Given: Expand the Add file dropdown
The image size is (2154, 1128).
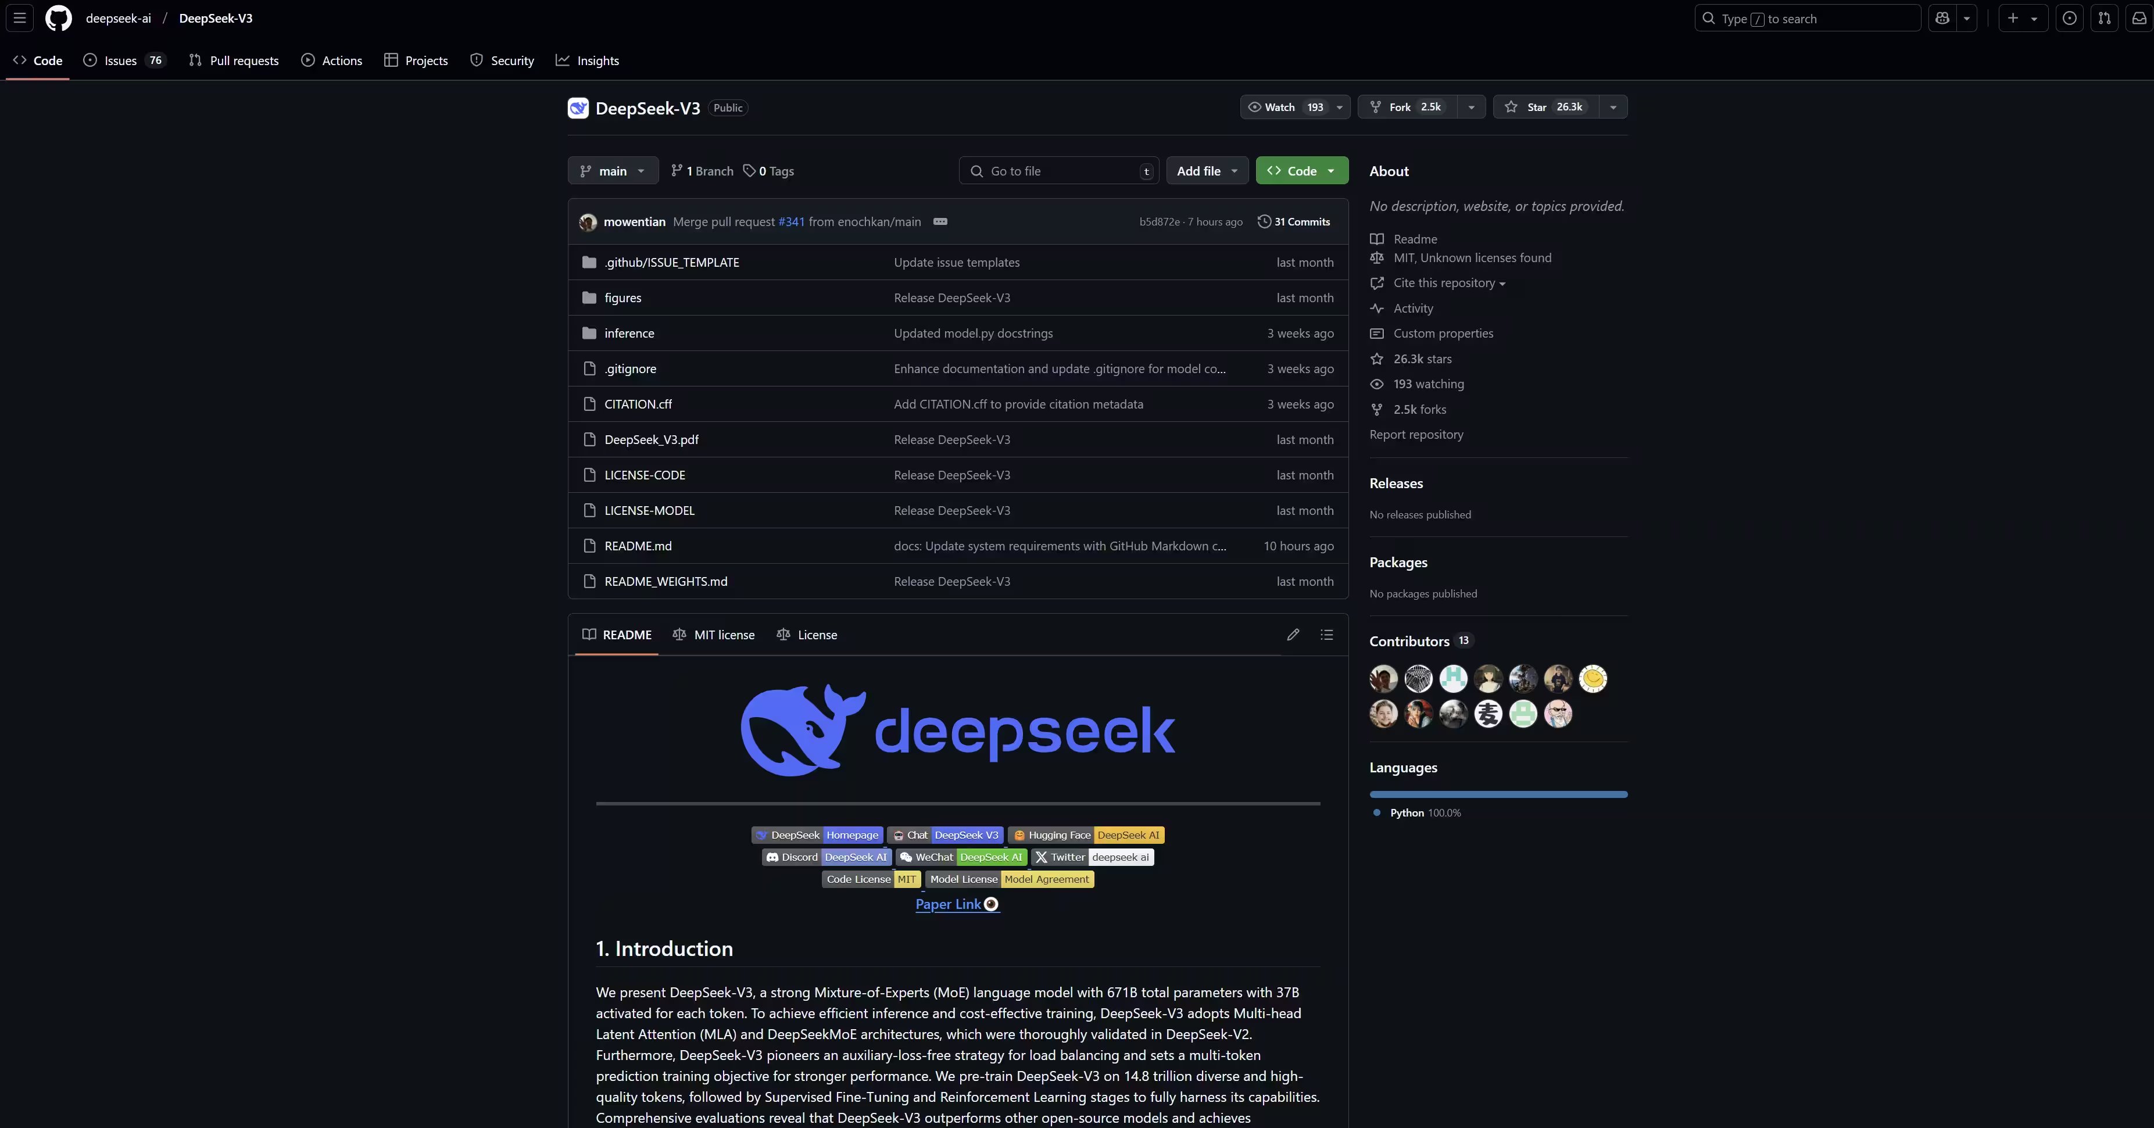Looking at the screenshot, I should coord(1207,171).
